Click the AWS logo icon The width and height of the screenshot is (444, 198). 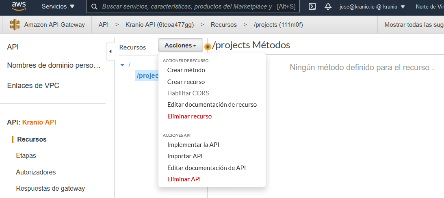pyautogui.click(x=19, y=6)
